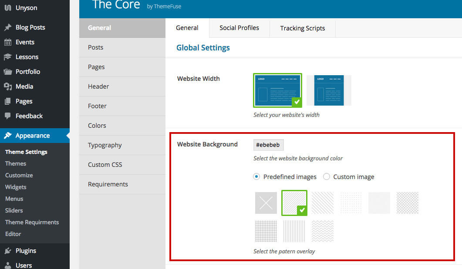This screenshot has width=462, height=269.
Task: Click the Unyson logo icon
Action: coord(8,8)
